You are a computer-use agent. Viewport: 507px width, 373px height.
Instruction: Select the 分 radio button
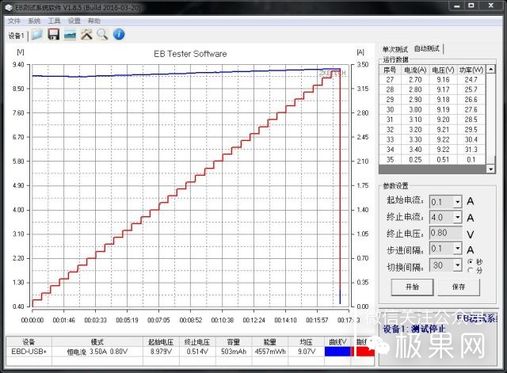tap(471, 269)
